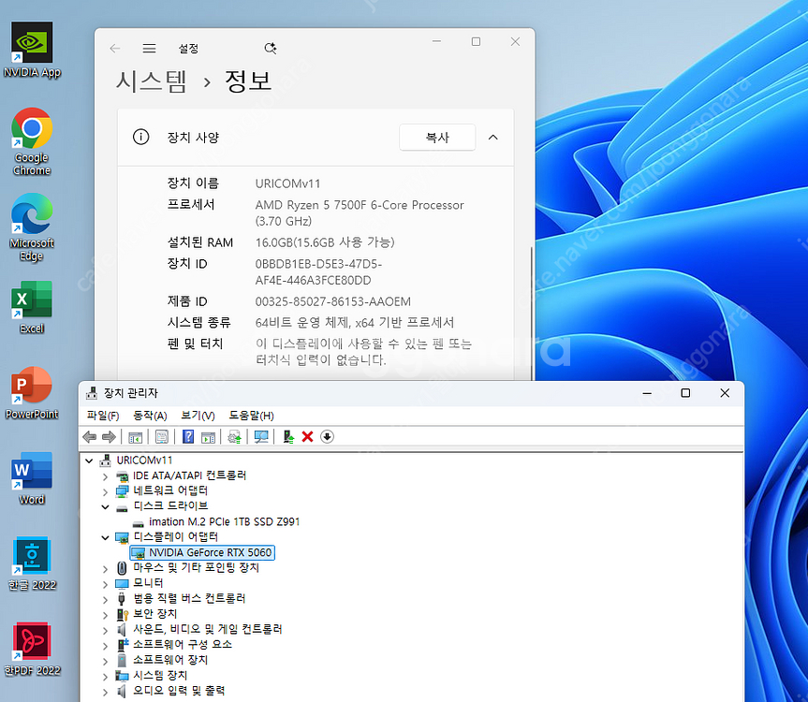Open the Settings hamburger navigation menu

[x=150, y=49]
